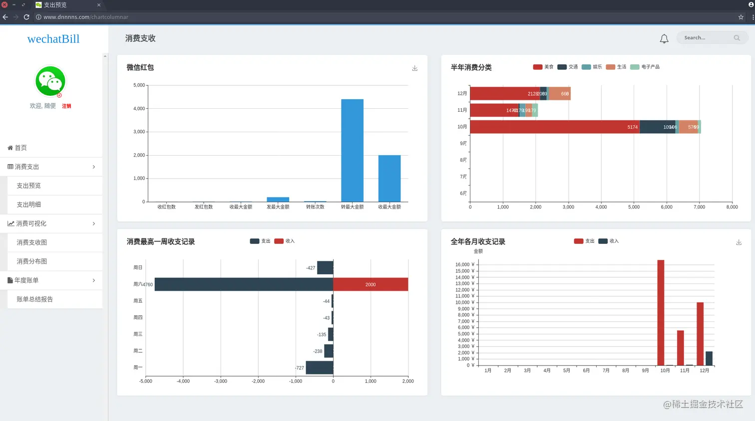
Task: Collapse the 消费支出 menu section
Action: pyautogui.click(x=51, y=167)
